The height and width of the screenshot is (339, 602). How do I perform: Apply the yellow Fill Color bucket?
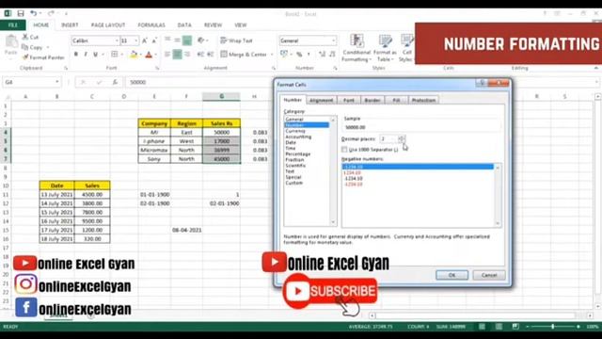click(134, 55)
